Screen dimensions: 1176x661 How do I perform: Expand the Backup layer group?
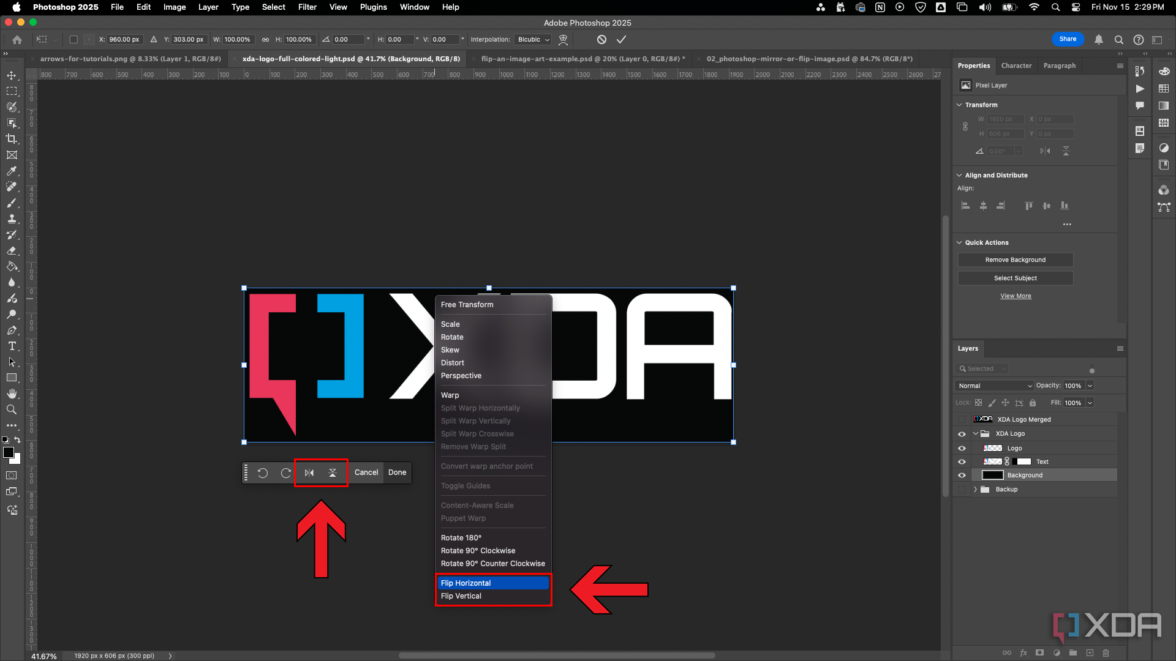point(975,488)
